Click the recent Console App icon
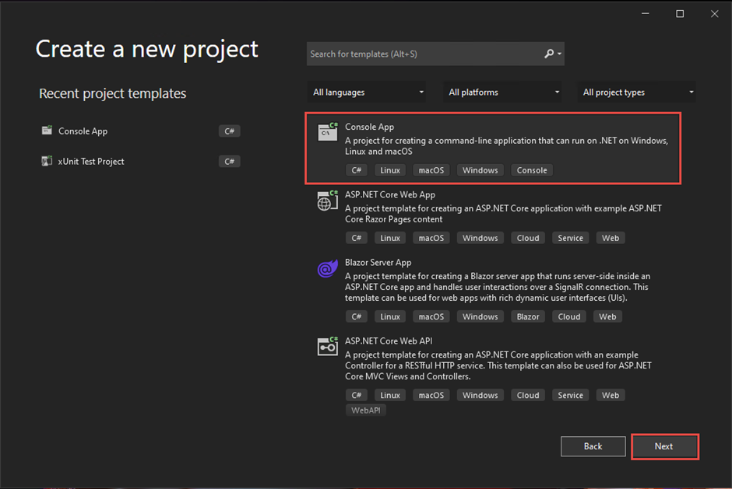Image resolution: width=732 pixels, height=489 pixels. point(48,131)
